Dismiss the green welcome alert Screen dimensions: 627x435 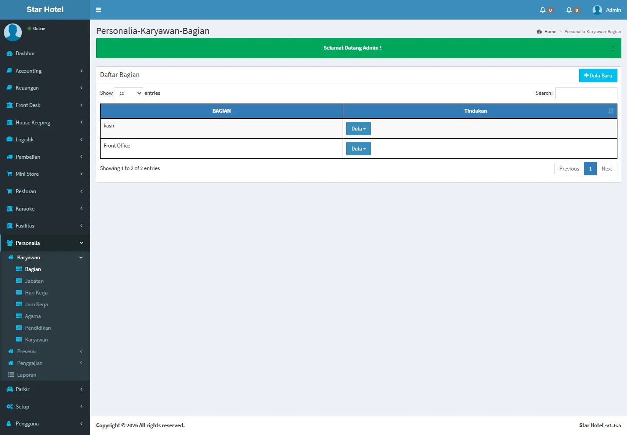(x=613, y=48)
